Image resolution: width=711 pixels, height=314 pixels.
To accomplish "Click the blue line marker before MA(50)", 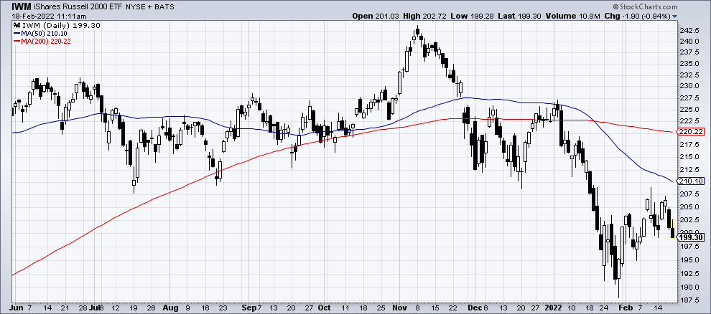I will (17, 34).
